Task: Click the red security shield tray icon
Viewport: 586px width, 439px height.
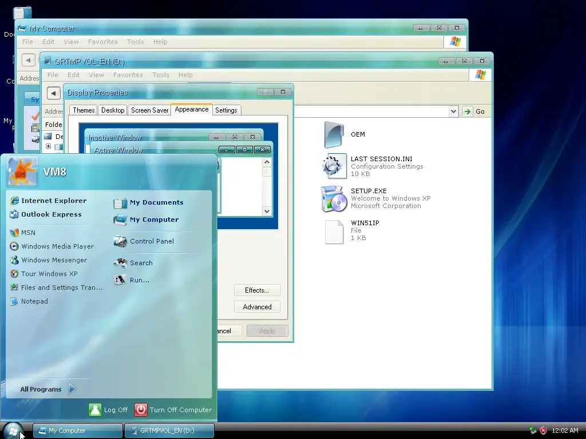Action: pyautogui.click(x=544, y=430)
